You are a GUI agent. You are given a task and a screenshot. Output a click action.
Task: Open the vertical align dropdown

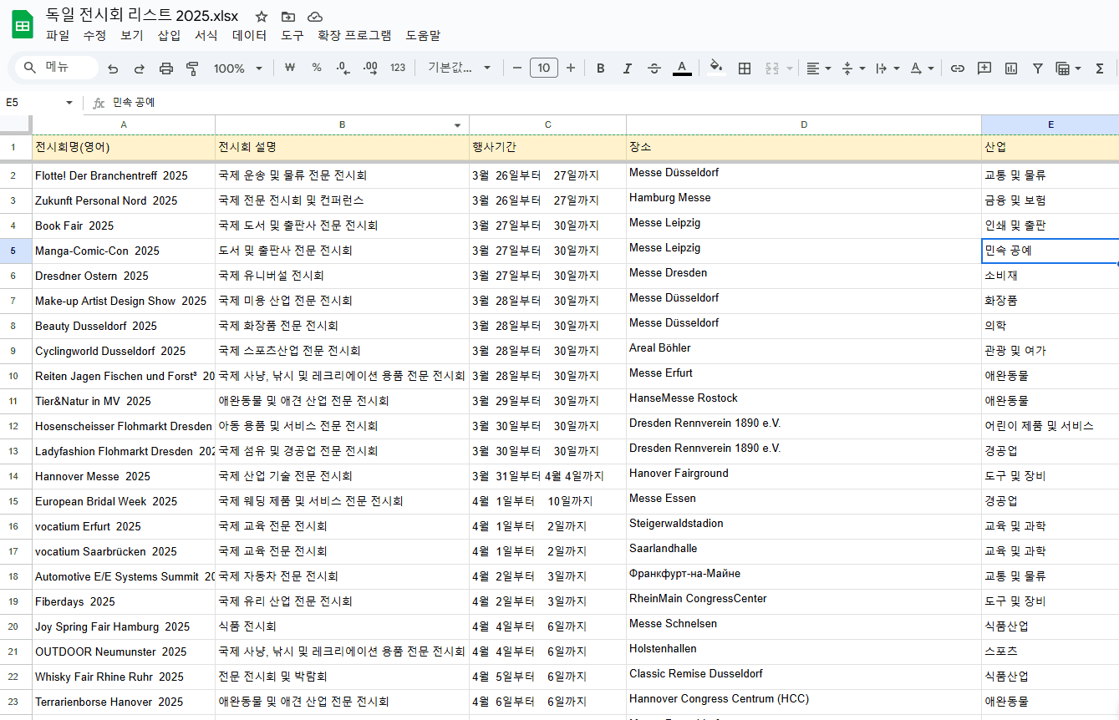(x=853, y=68)
